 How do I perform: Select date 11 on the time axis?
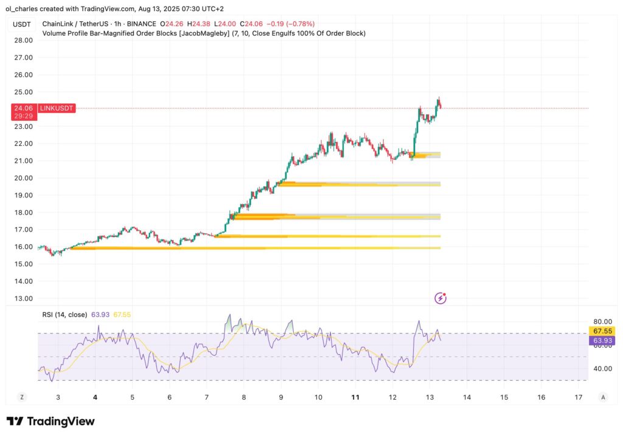pyautogui.click(x=355, y=396)
